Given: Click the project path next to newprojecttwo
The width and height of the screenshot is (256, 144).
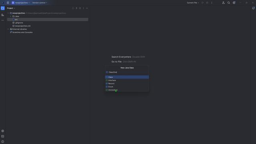Looking at the screenshot, I should tap(46, 13).
